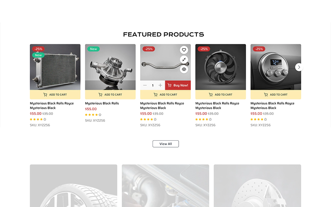Click next arrow on product carousel

[x=299, y=67]
